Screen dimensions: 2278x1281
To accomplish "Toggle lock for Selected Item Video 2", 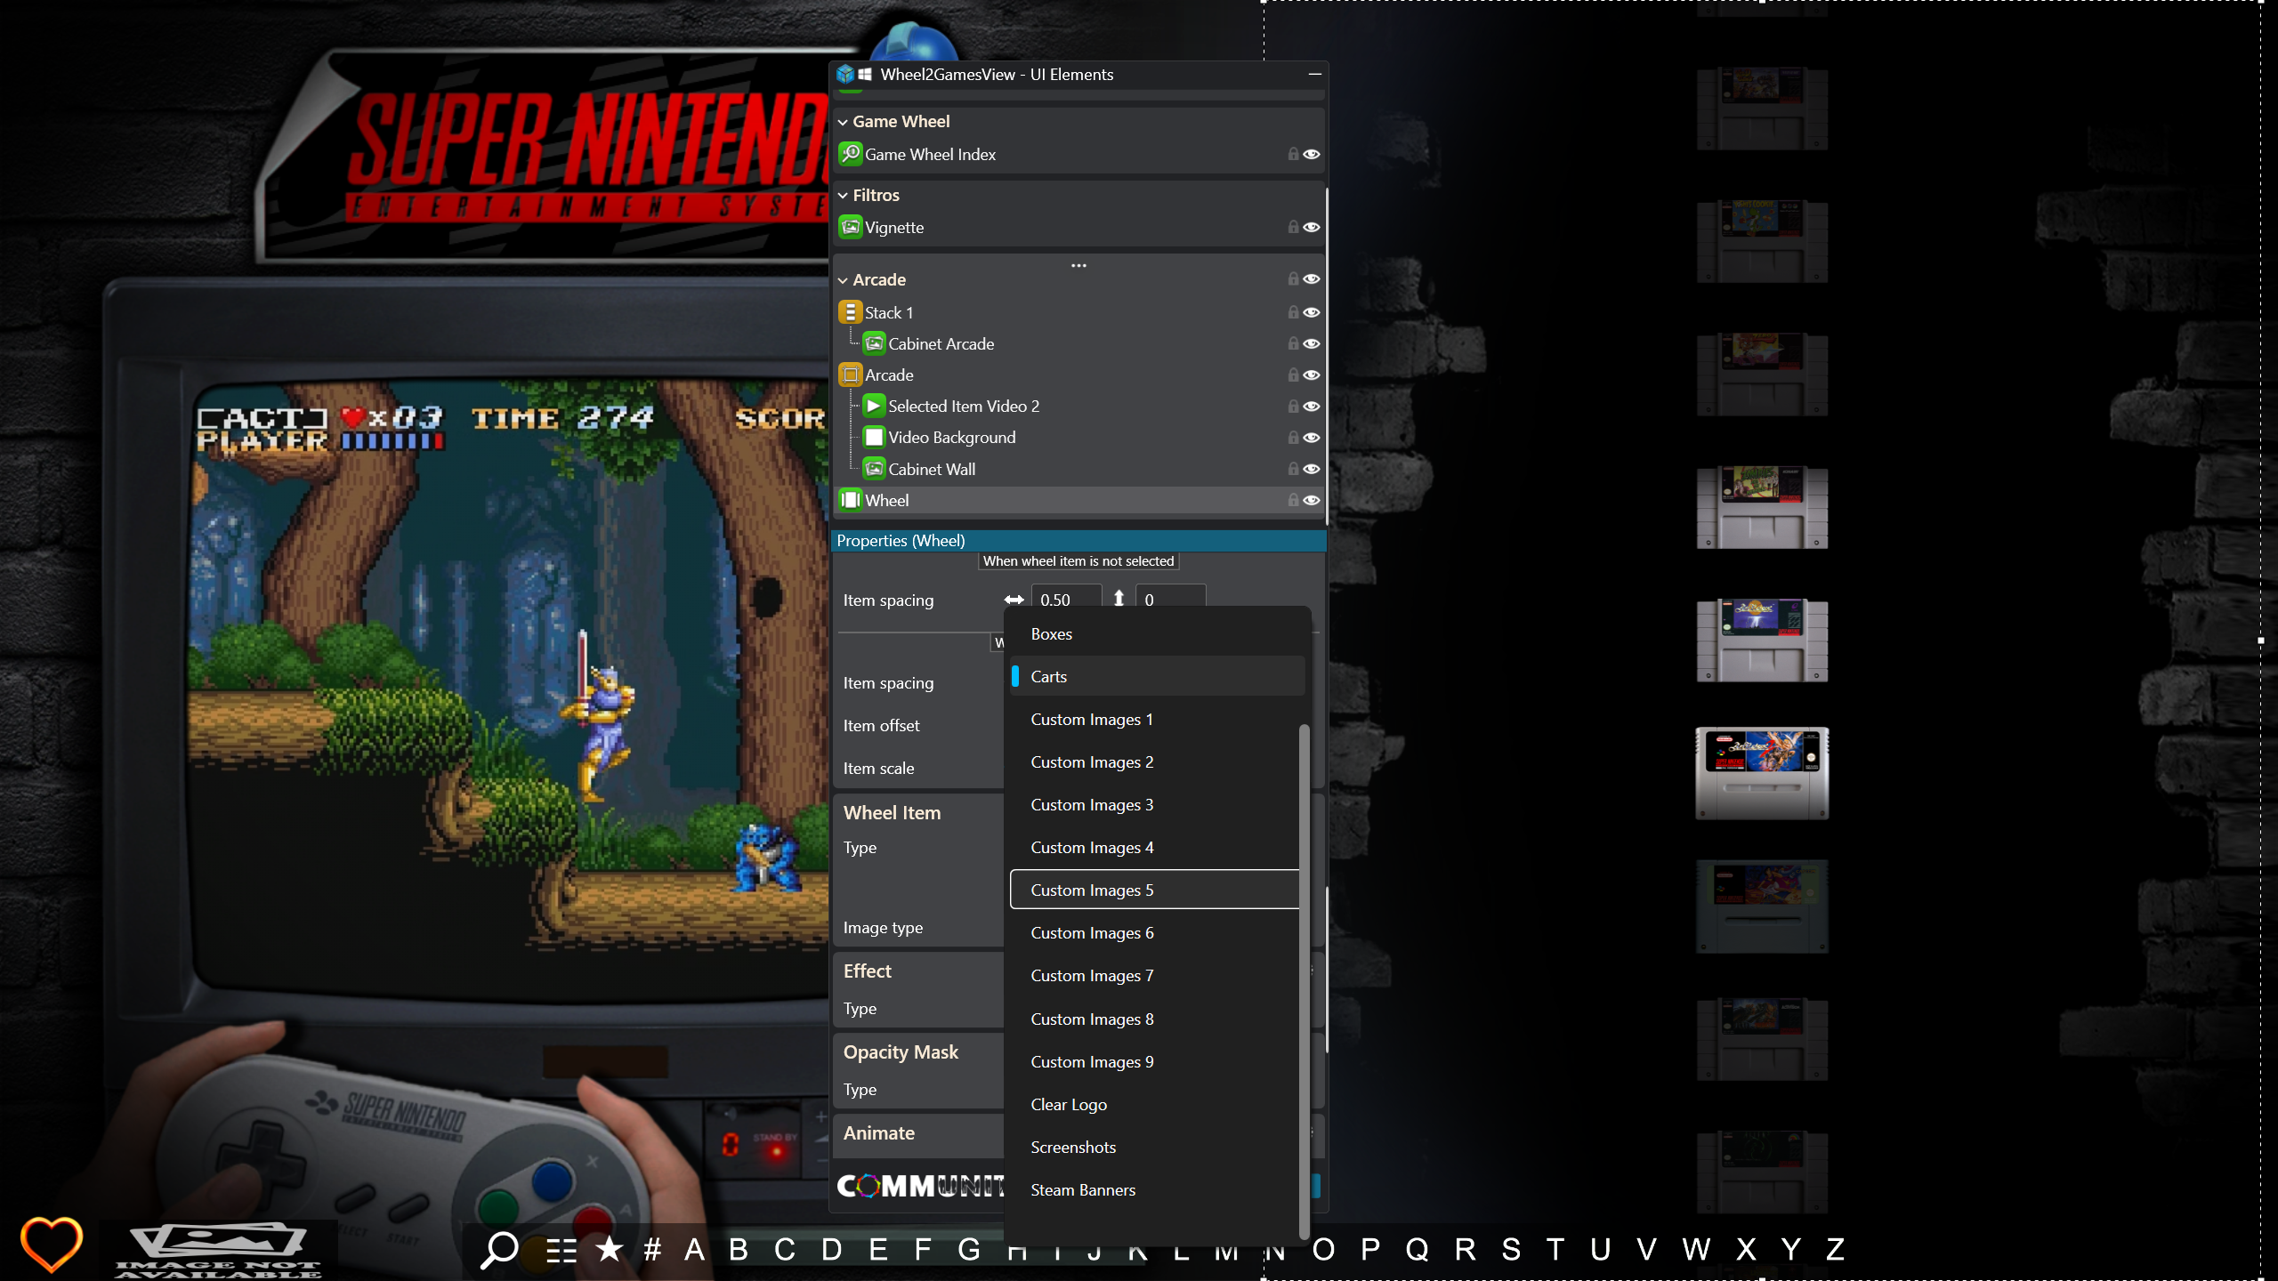I will [x=1293, y=406].
